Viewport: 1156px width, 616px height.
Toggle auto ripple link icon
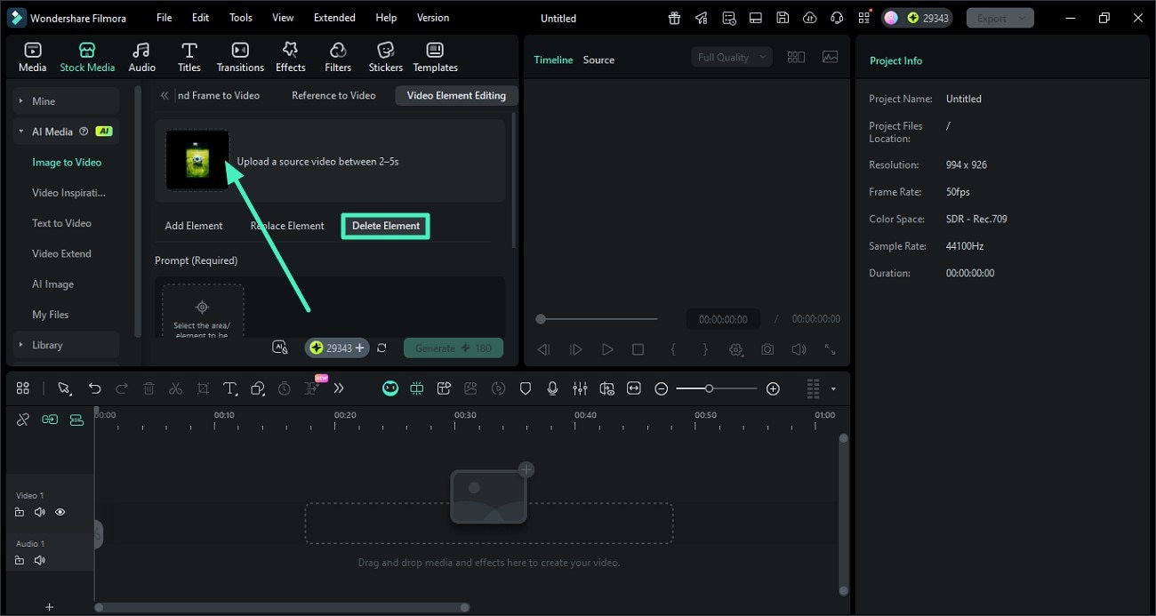[50, 420]
